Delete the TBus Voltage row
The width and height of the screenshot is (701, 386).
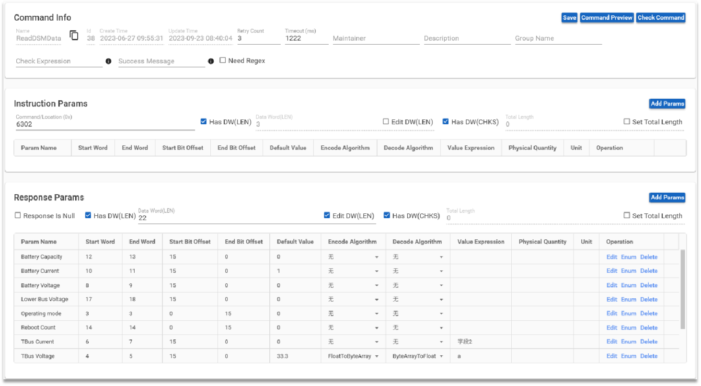coord(649,356)
